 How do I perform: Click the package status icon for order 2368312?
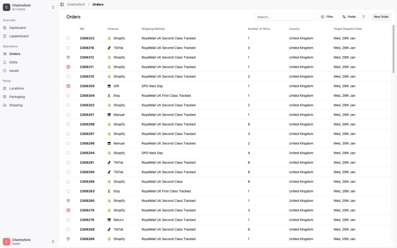68,58
